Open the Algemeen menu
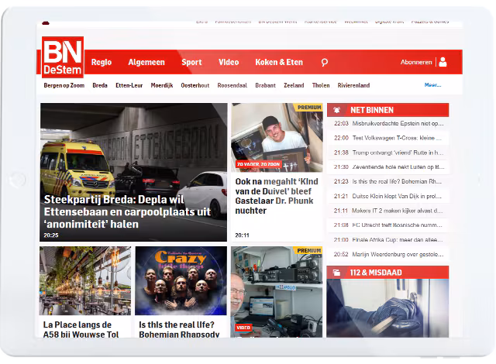The height and width of the screenshot is (364, 496). 146,63
